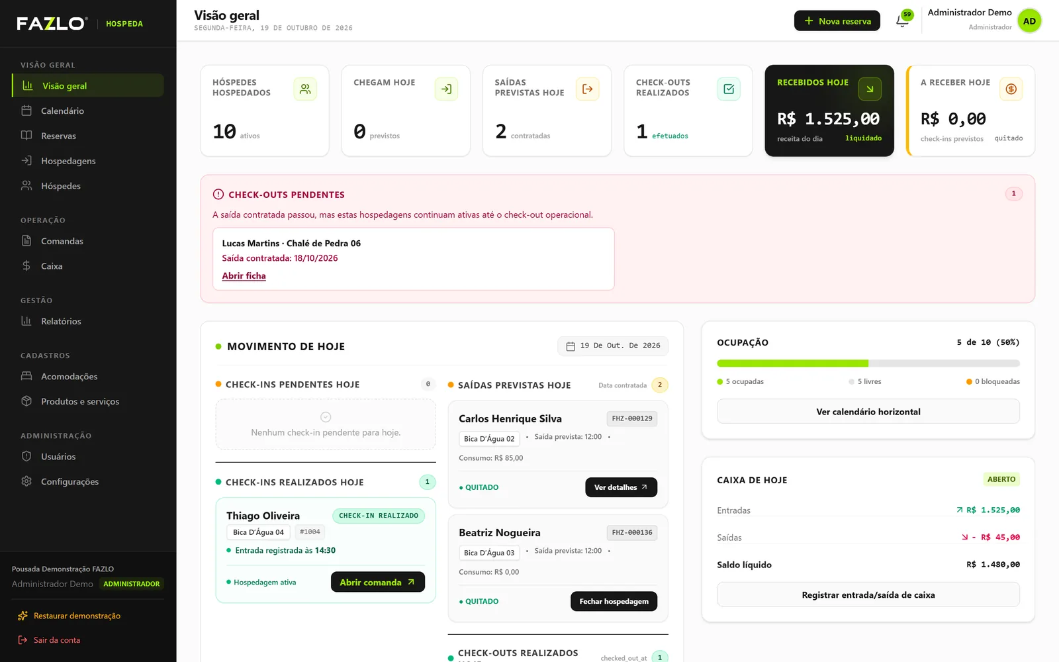Click the Check-outs realizados checkmark icon
The height and width of the screenshot is (662, 1059).
[x=729, y=89]
